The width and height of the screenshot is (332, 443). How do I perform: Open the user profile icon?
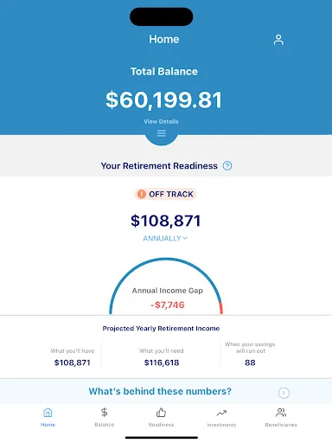coord(278,40)
